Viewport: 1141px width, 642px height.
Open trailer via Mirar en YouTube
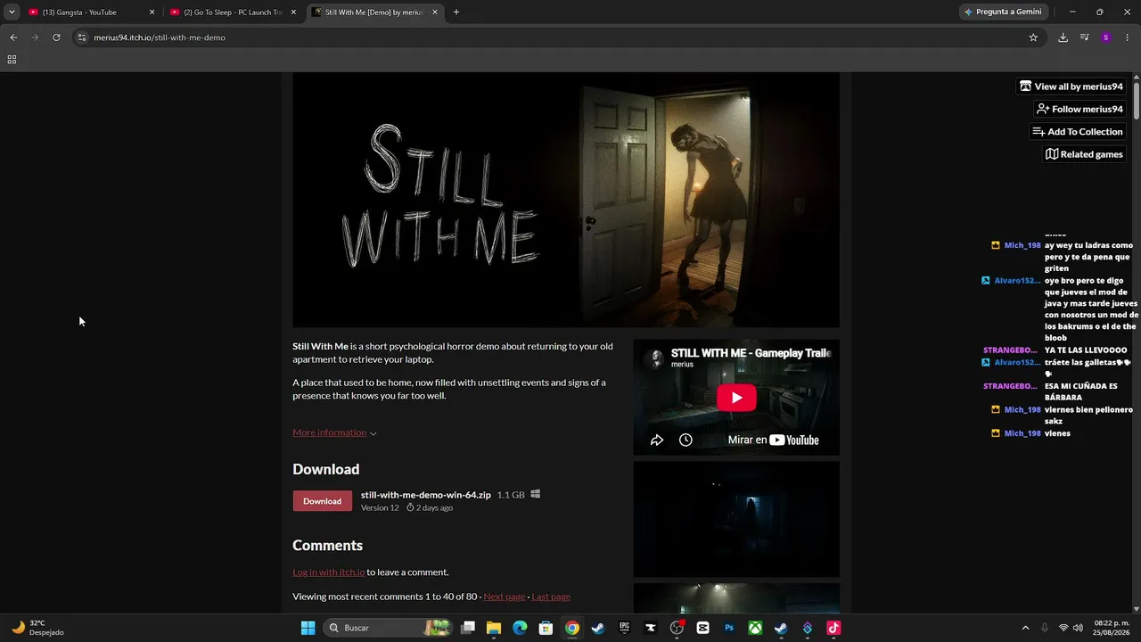[x=773, y=440]
